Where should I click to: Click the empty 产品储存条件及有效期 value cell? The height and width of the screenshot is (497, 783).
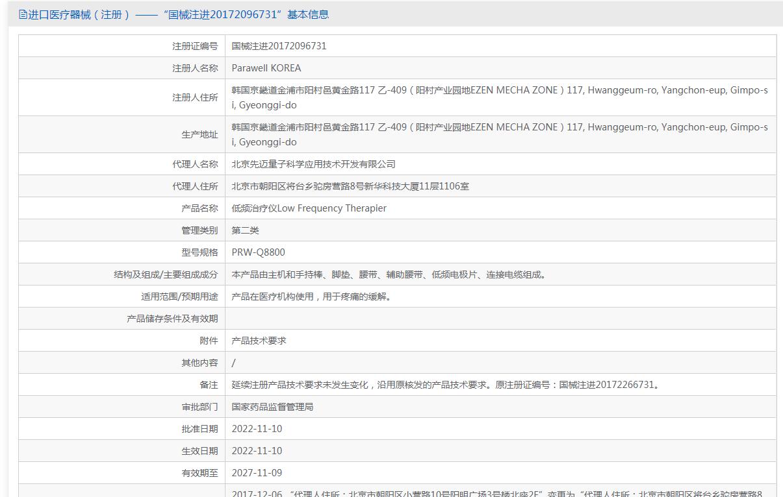tap(500, 319)
